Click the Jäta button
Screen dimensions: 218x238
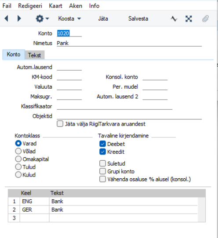coord(103,19)
